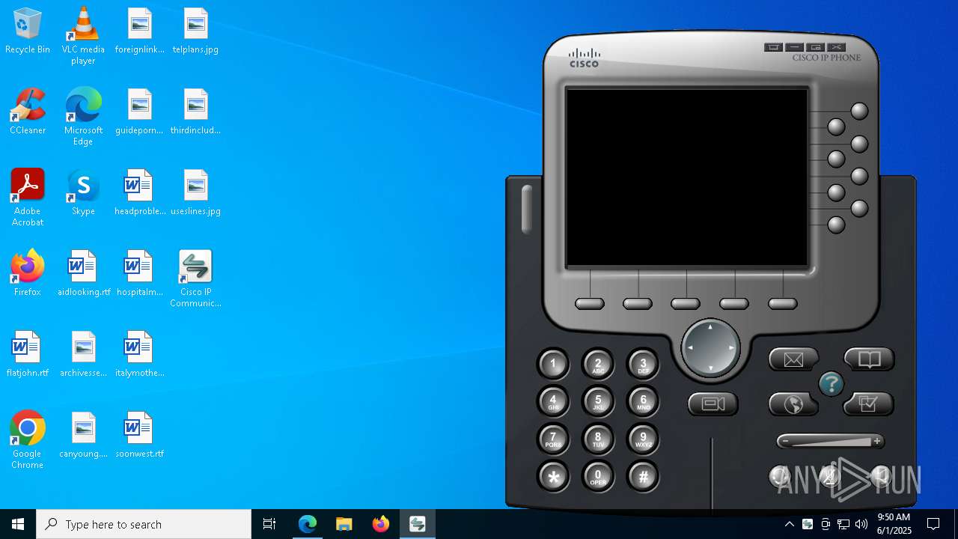Dial the 5 JKL key
This screenshot has width=958, height=539.
(598, 402)
